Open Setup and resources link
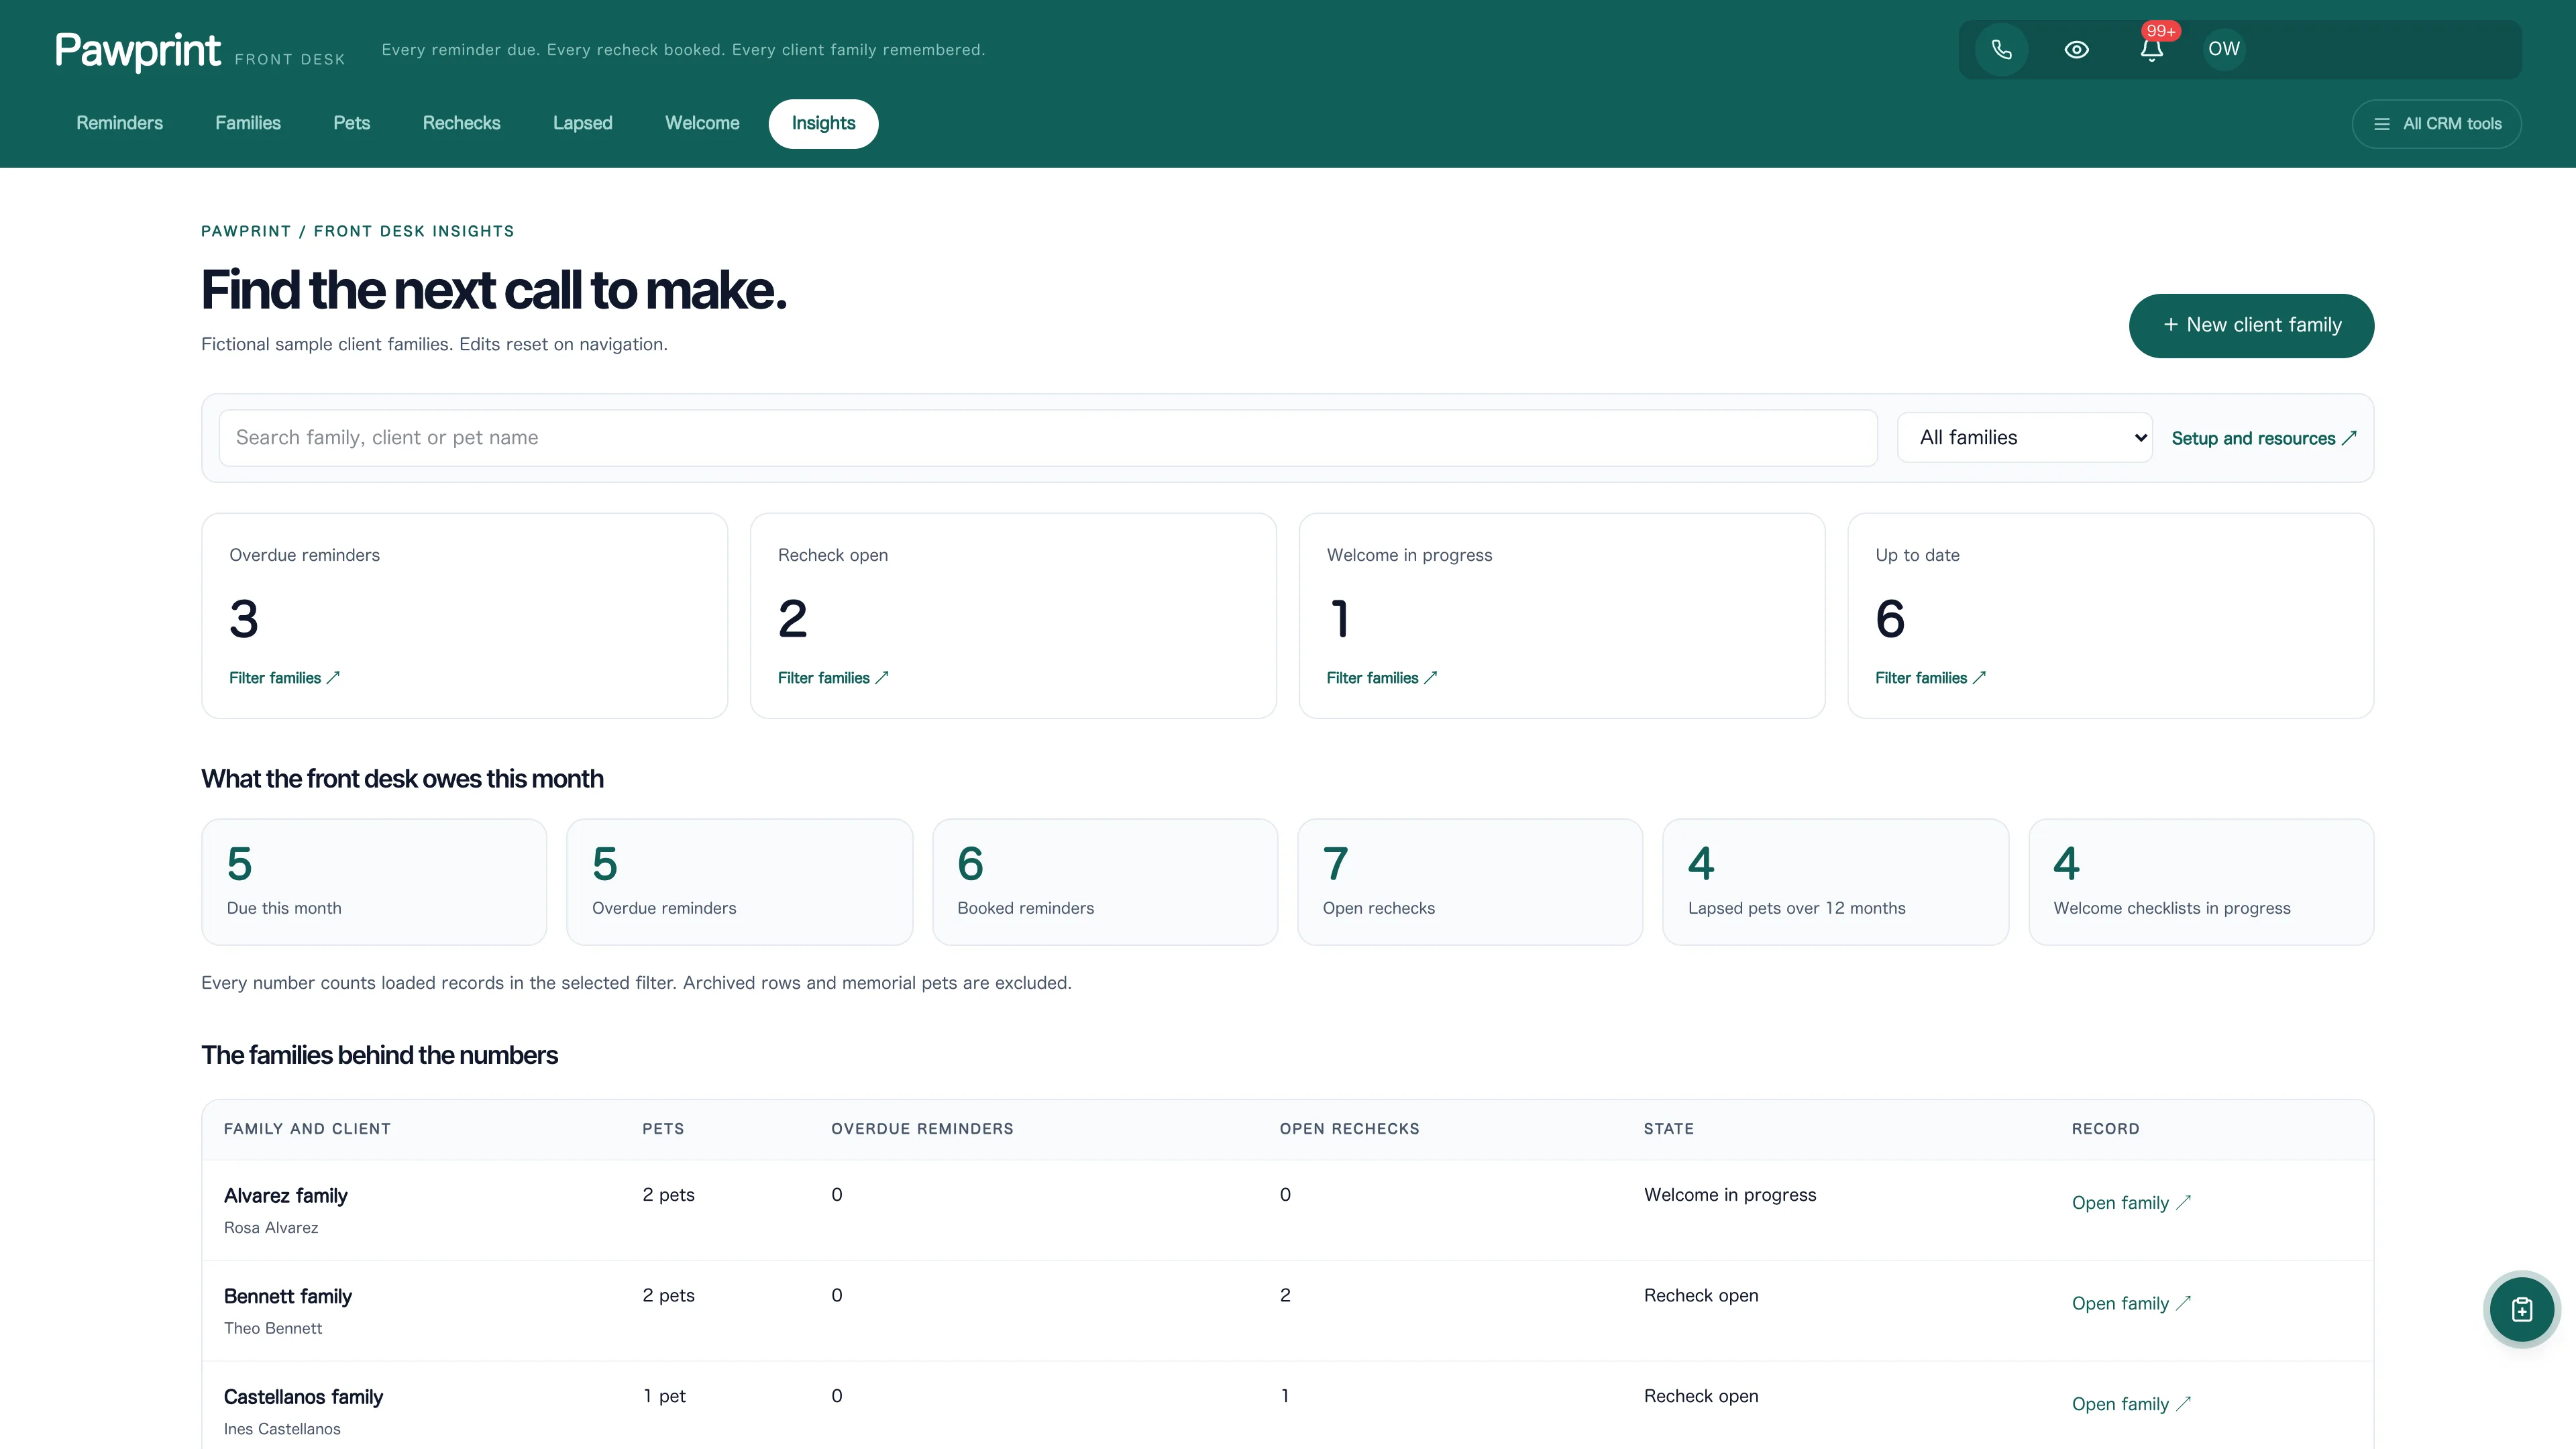This screenshot has height=1449, width=2576. tap(2263, 438)
